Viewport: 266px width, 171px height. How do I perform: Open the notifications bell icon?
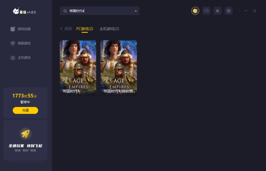tap(218, 11)
